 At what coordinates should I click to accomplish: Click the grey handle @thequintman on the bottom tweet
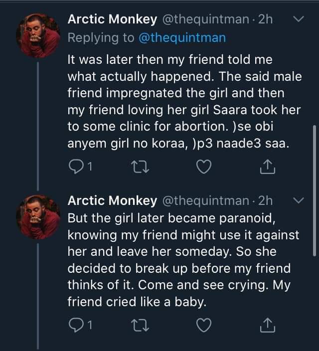tap(205, 201)
